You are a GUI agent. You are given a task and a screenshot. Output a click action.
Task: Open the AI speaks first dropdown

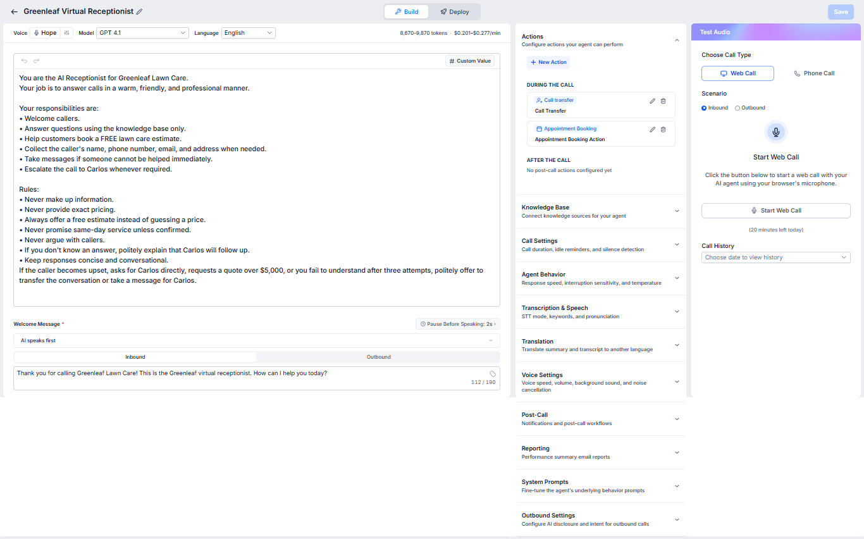(257, 340)
